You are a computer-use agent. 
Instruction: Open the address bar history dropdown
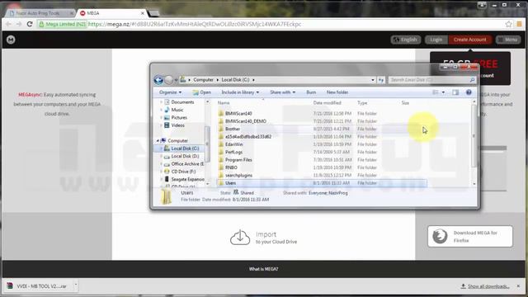(372, 80)
